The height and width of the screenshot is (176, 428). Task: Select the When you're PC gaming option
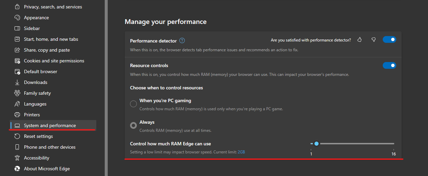tap(133, 104)
